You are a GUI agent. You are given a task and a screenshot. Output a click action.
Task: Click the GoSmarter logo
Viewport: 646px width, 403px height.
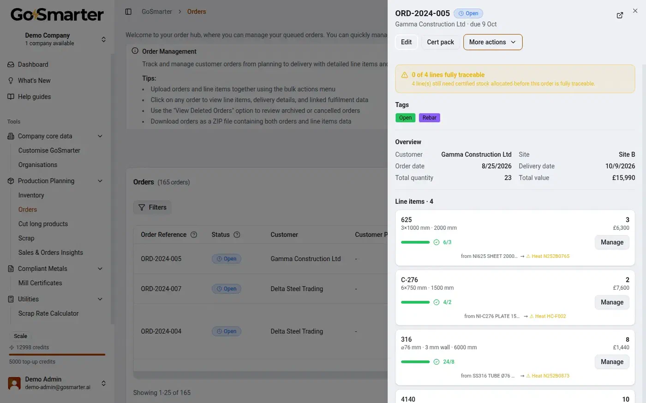(57, 14)
